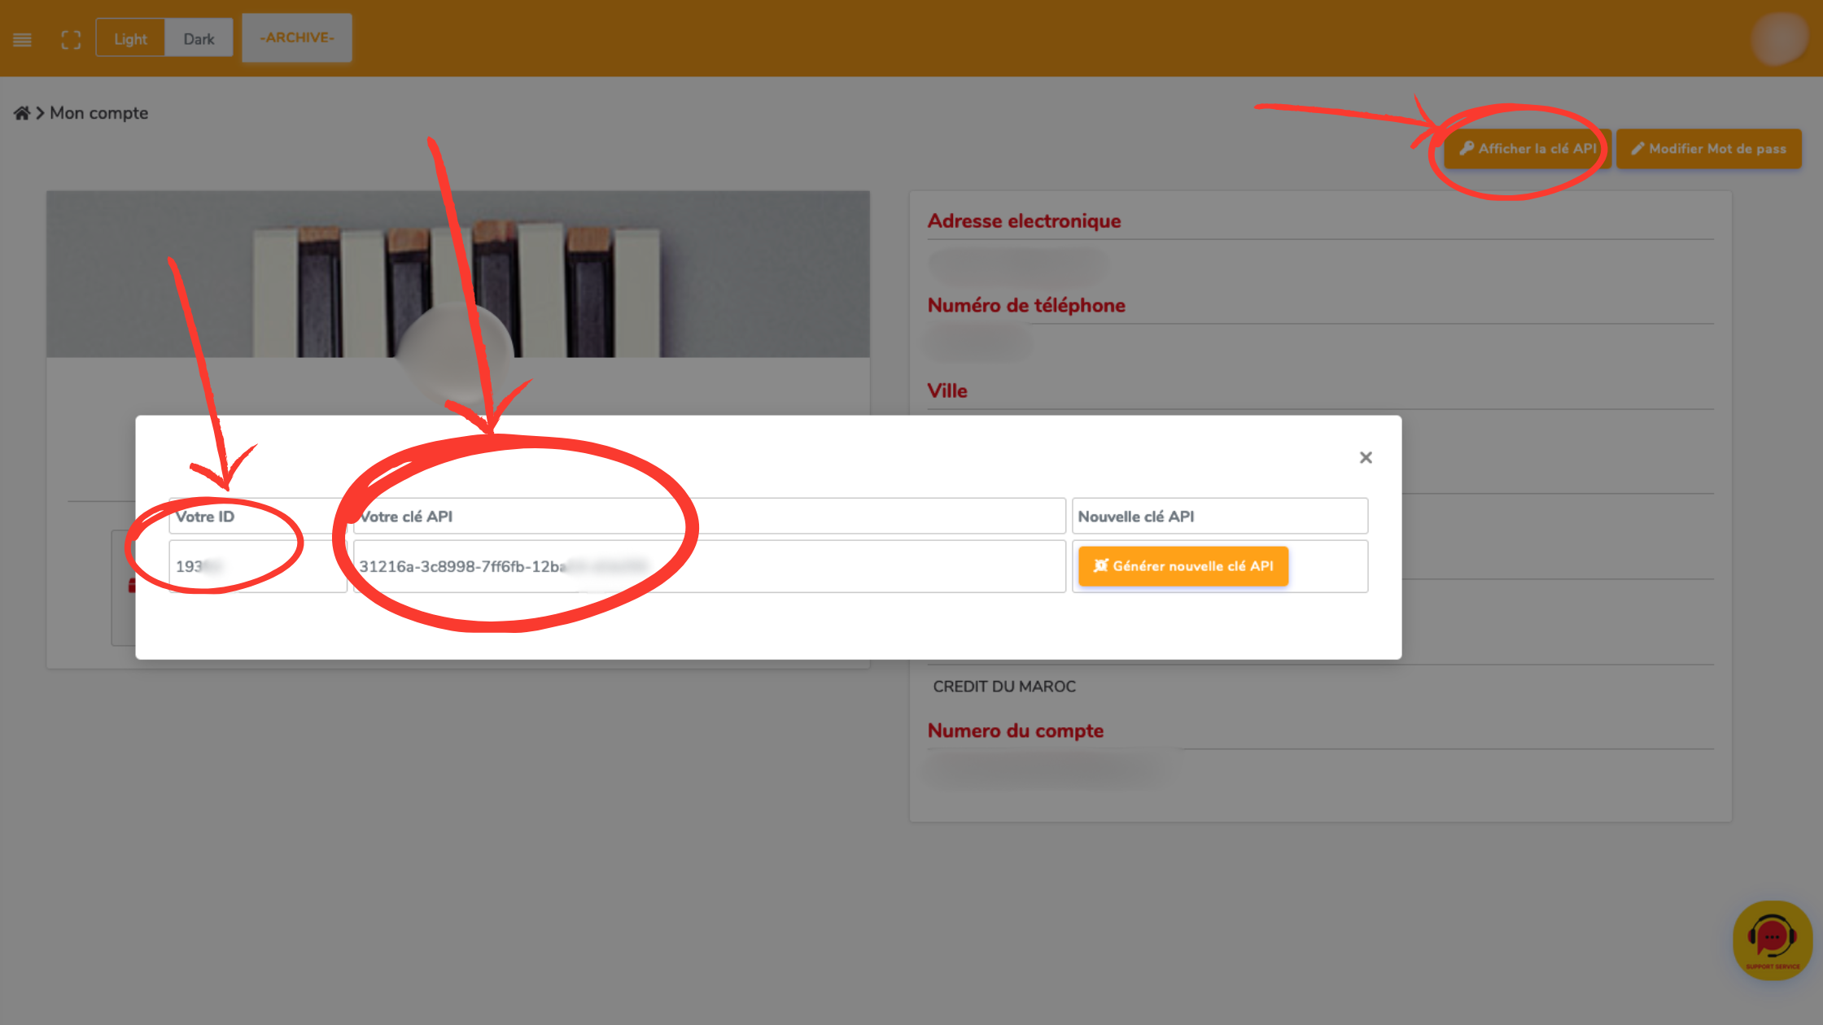Click the pencil icon on Modifier Mot de pass
The width and height of the screenshot is (1823, 1025).
click(1637, 148)
